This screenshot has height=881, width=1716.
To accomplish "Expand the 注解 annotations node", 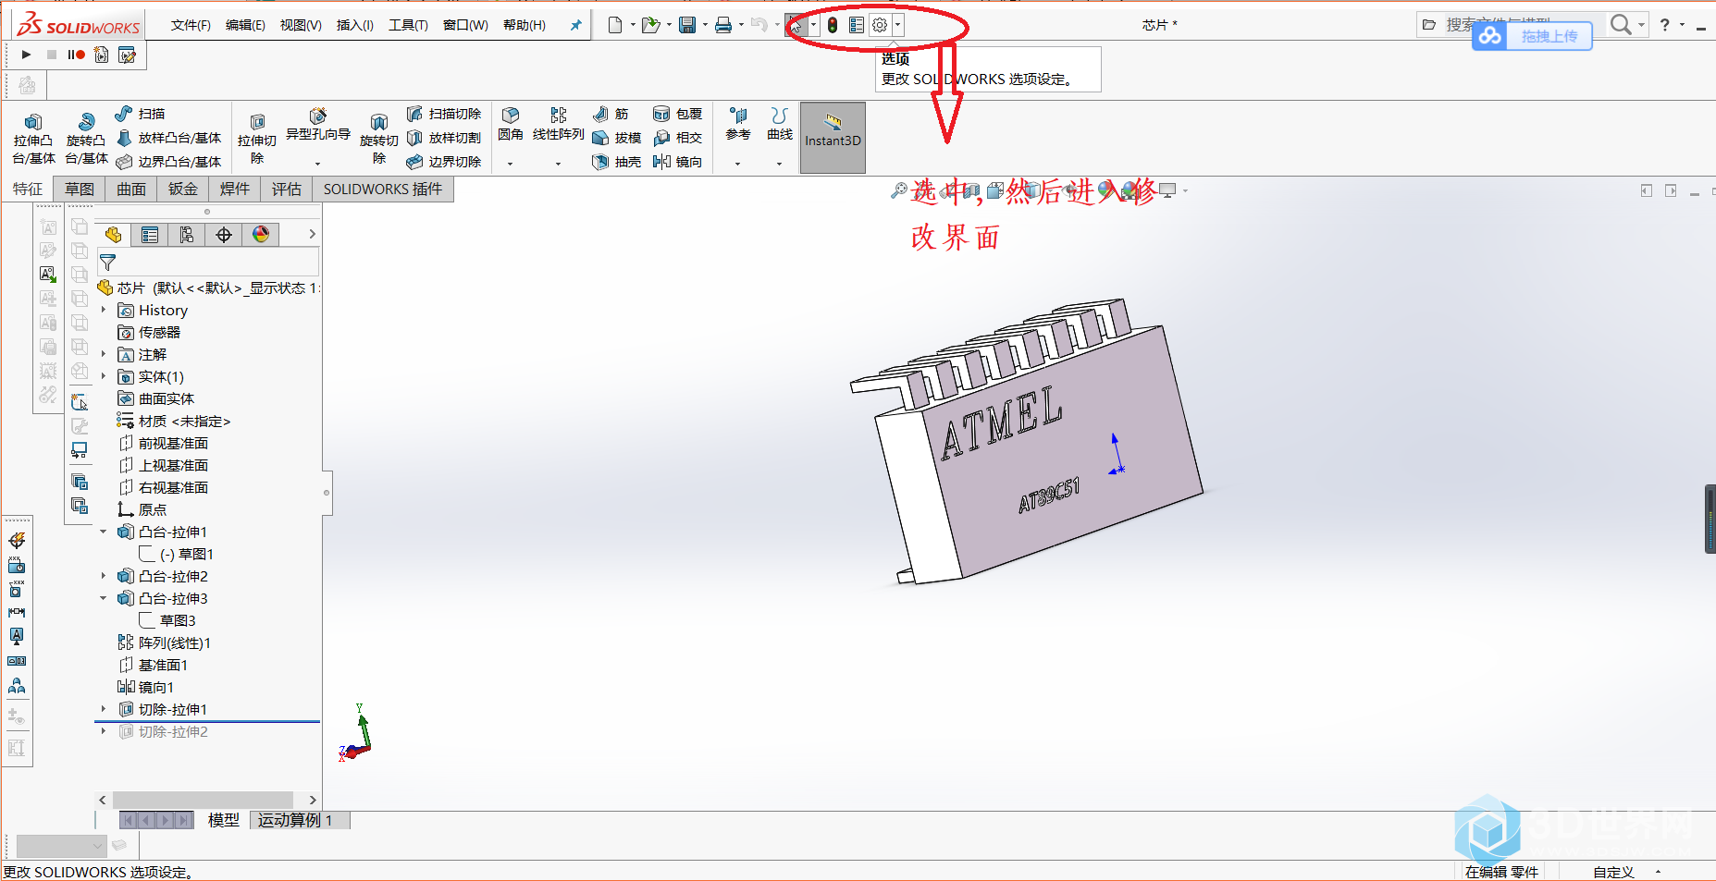I will [104, 354].
